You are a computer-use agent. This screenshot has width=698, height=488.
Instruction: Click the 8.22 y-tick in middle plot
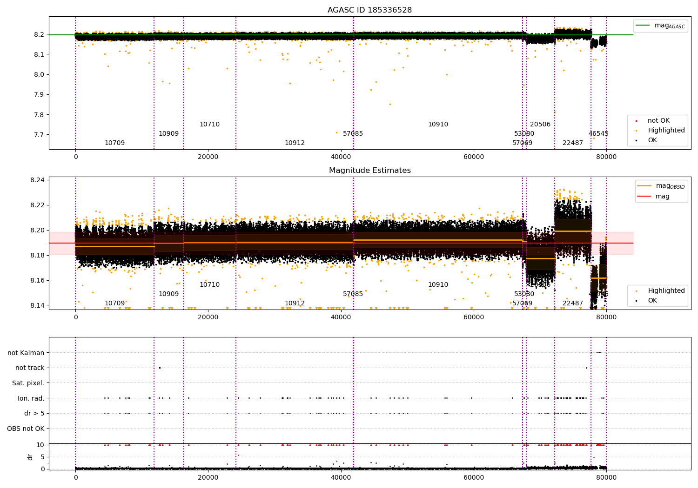point(37,205)
